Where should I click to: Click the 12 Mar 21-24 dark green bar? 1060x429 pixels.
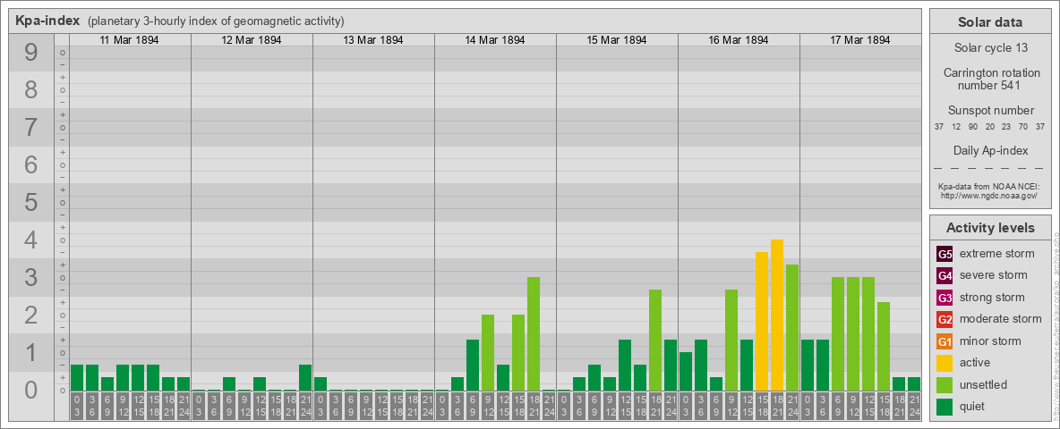(x=305, y=378)
